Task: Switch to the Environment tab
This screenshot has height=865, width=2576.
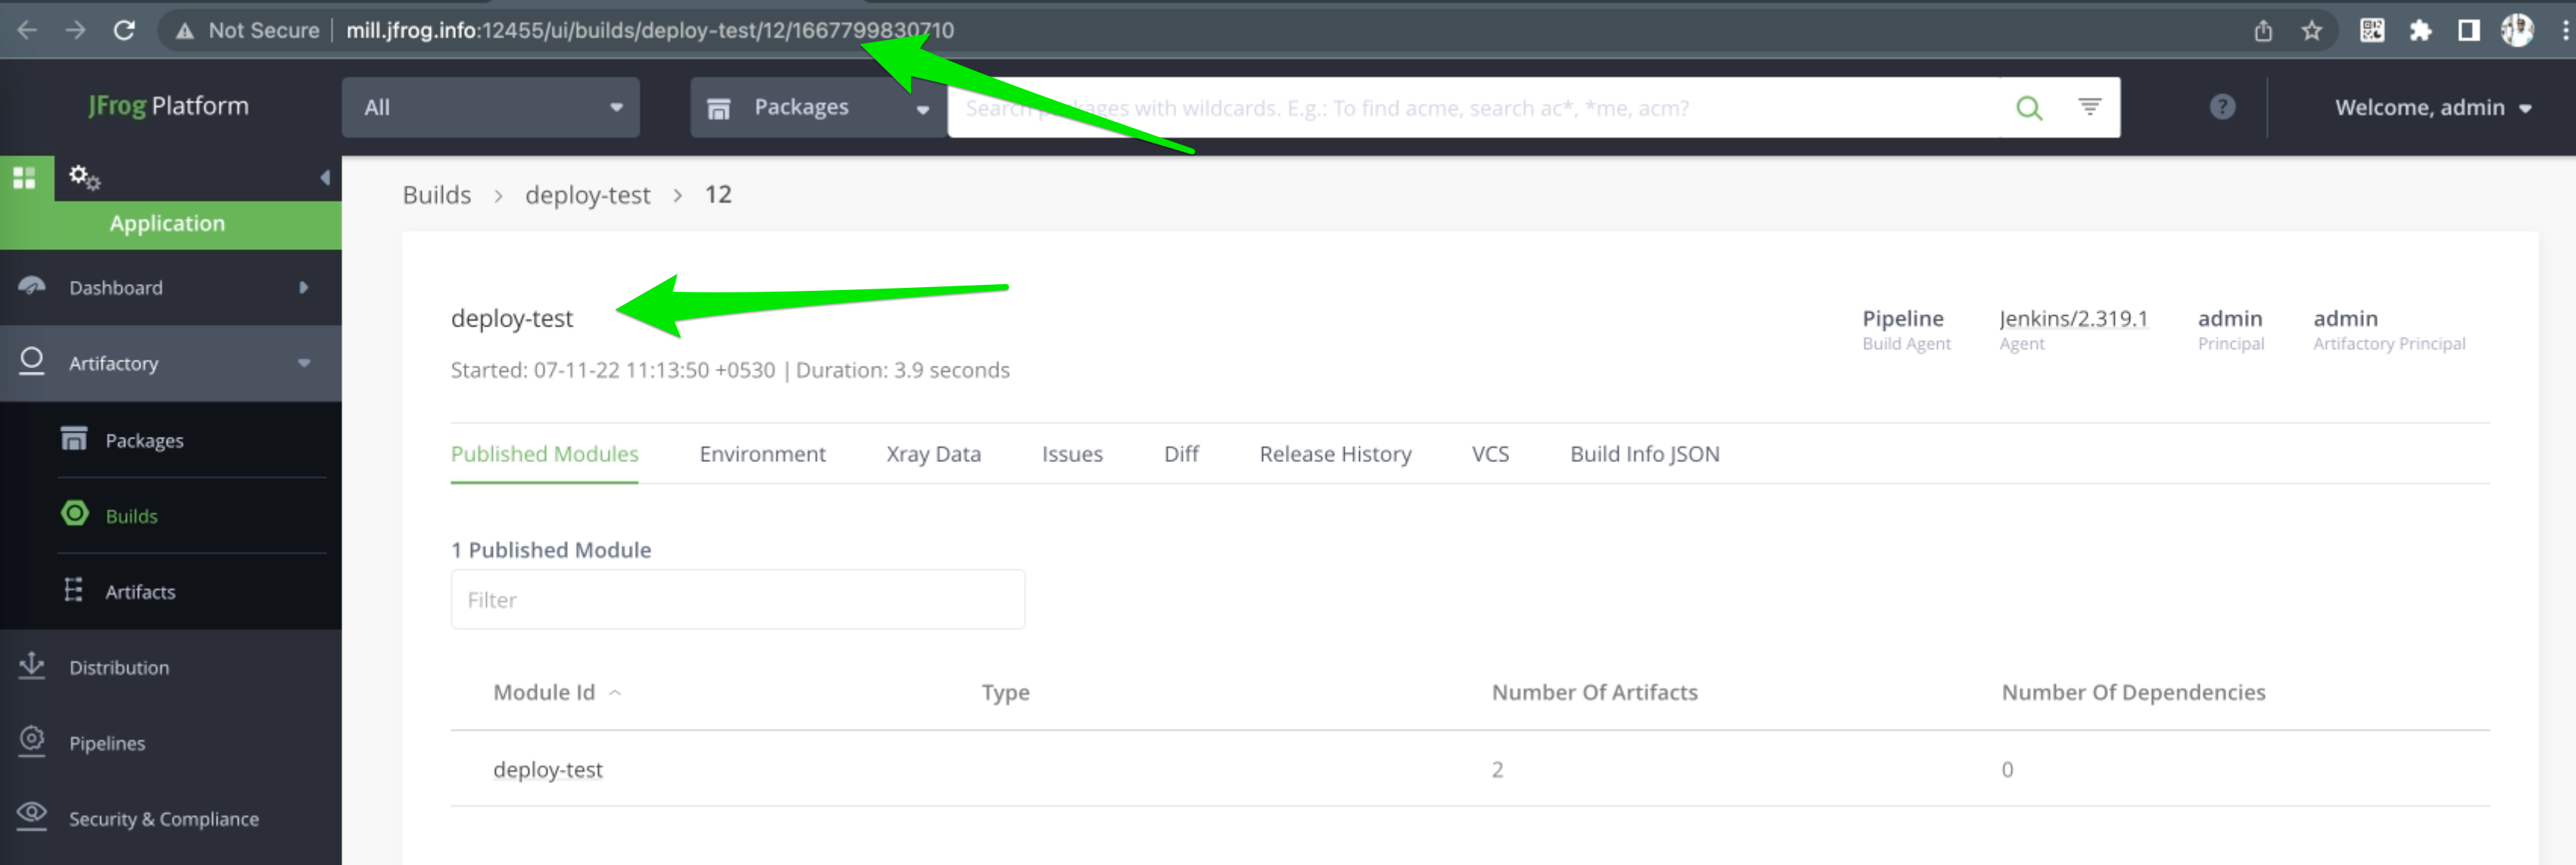Action: tap(762, 453)
